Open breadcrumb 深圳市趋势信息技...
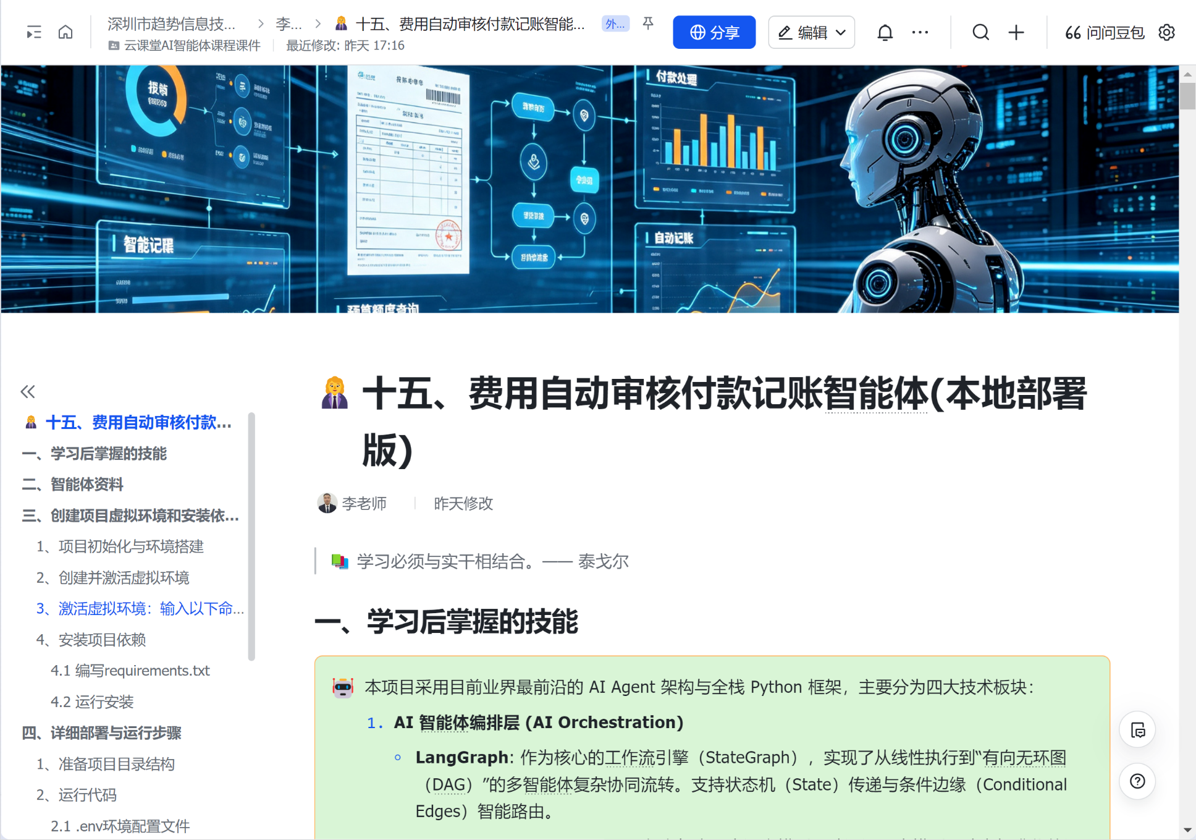The image size is (1196, 840). (171, 24)
